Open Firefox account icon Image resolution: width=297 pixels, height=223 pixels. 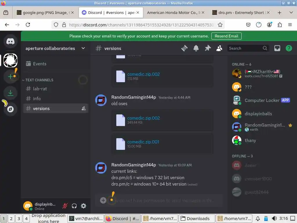pyautogui.click(x=269, y=25)
